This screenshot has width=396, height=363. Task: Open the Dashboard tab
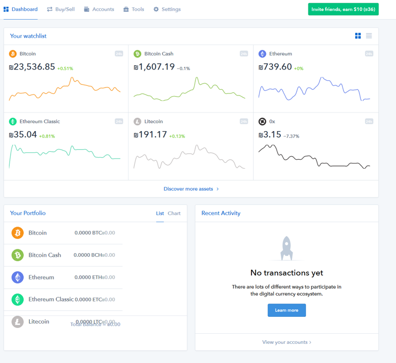pyautogui.click(x=21, y=10)
